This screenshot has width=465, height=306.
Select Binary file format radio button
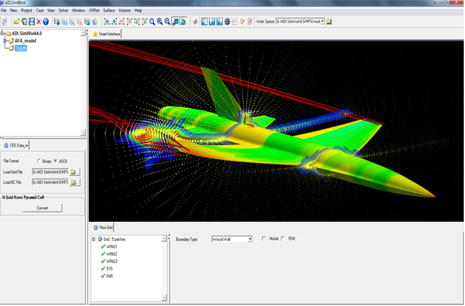(39, 161)
